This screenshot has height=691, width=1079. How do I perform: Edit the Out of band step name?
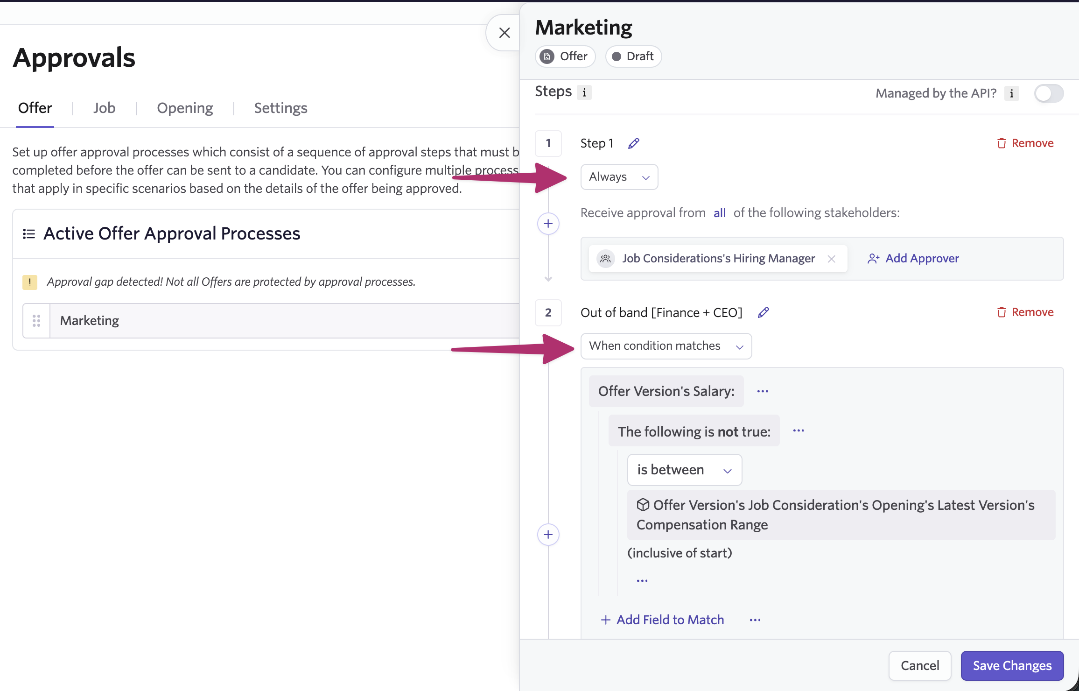click(763, 312)
